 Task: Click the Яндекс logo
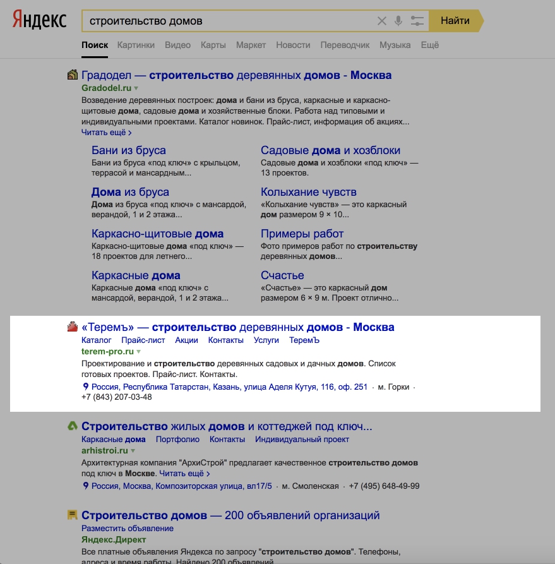40,20
